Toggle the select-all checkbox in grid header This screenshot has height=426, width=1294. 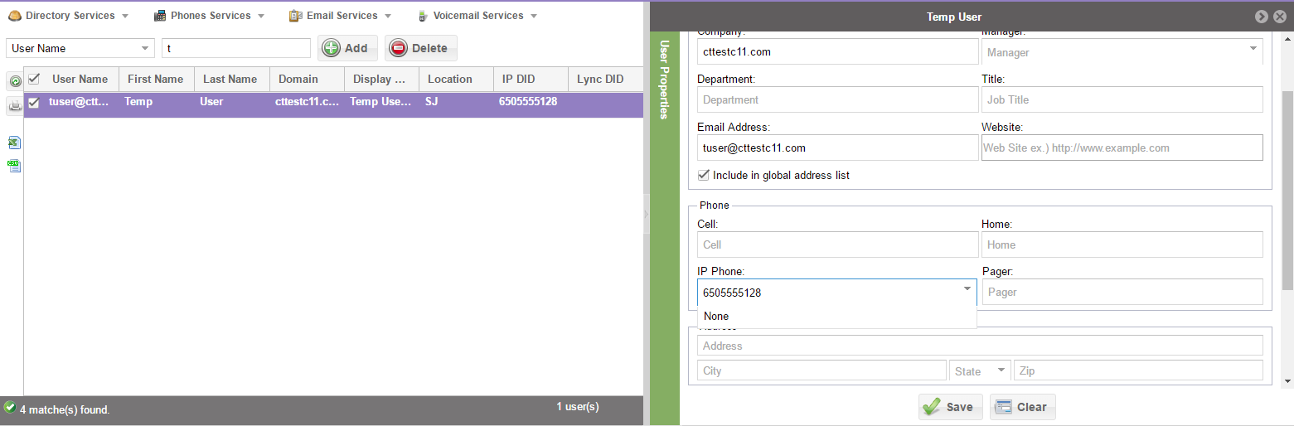[34, 79]
